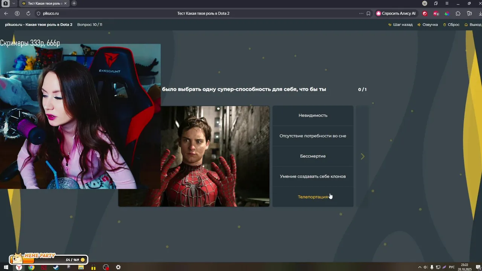
Task: Click Шаг назад to undo last step
Action: (400, 24)
